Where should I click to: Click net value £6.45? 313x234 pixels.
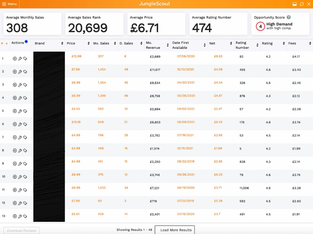[218, 122]
